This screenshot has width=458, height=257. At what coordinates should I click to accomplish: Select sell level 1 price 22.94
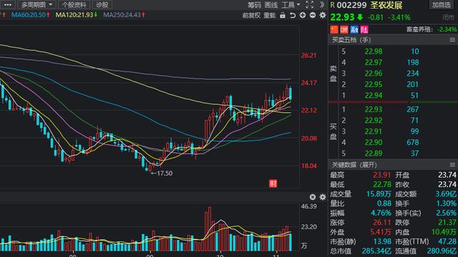(x=374, y=96)
